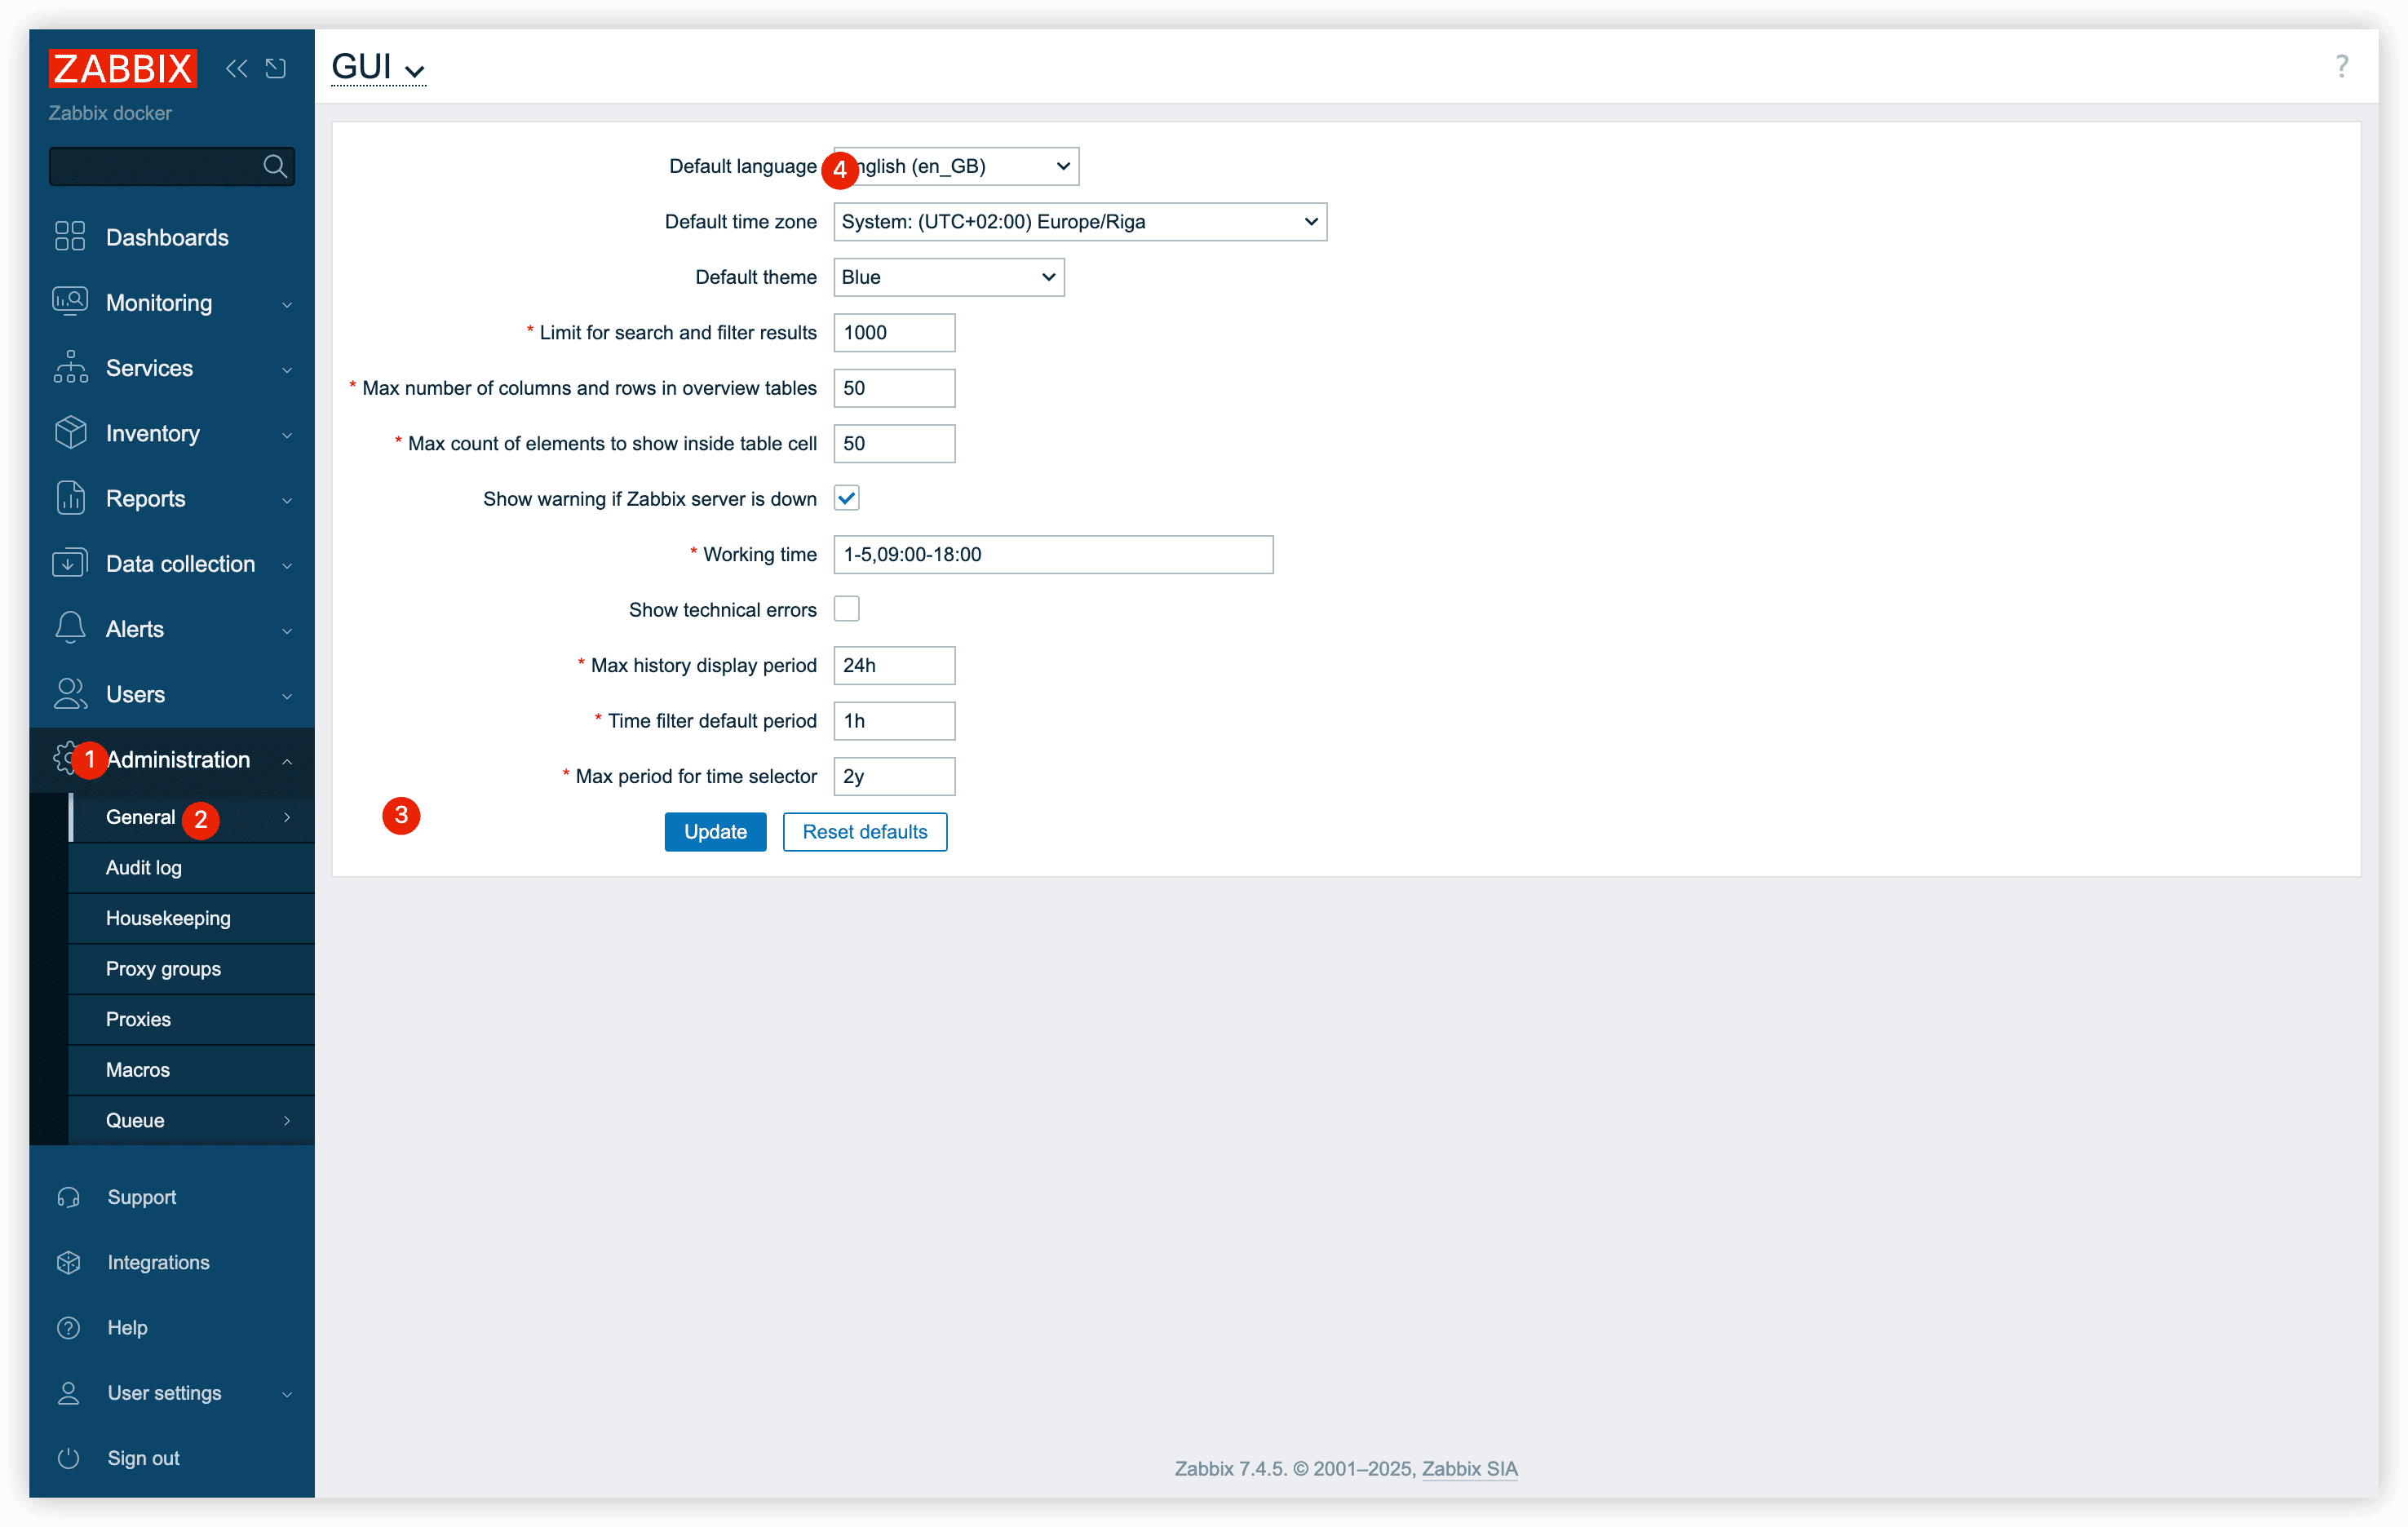Viewport: 2408px width, 1527px height.
Task: Open Integrations from the sidebar
Action: (158, 1262)
